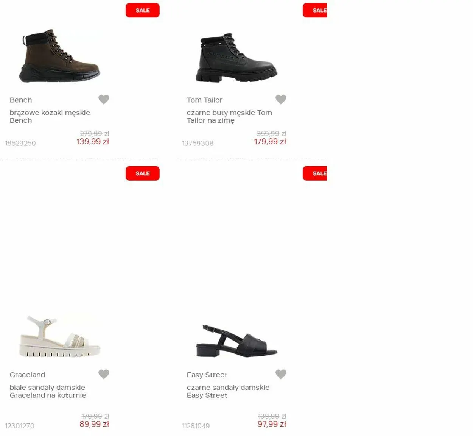Viewport: 473px width, 436px height.
Task: Favorite the Tom Tailor boots with heart
Action: coord(281,99)
